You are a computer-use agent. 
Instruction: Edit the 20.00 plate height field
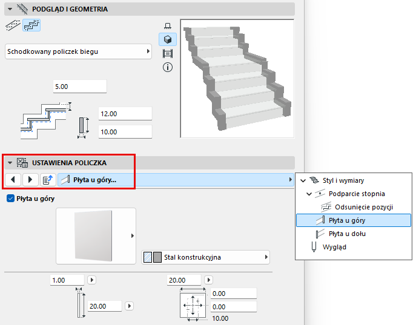[105, 306]
